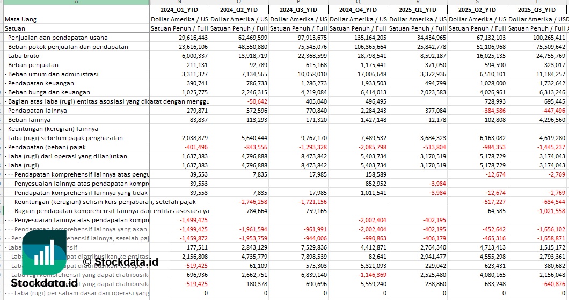The width and height of the screenshot is (569, 300).
Task: Select the 2024_Q4_YTD column header cell
Action: [x=358, y=10]
